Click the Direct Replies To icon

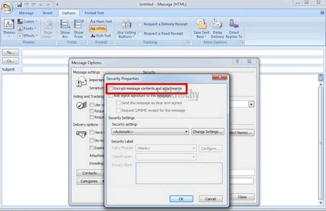(x=234, y=25)
